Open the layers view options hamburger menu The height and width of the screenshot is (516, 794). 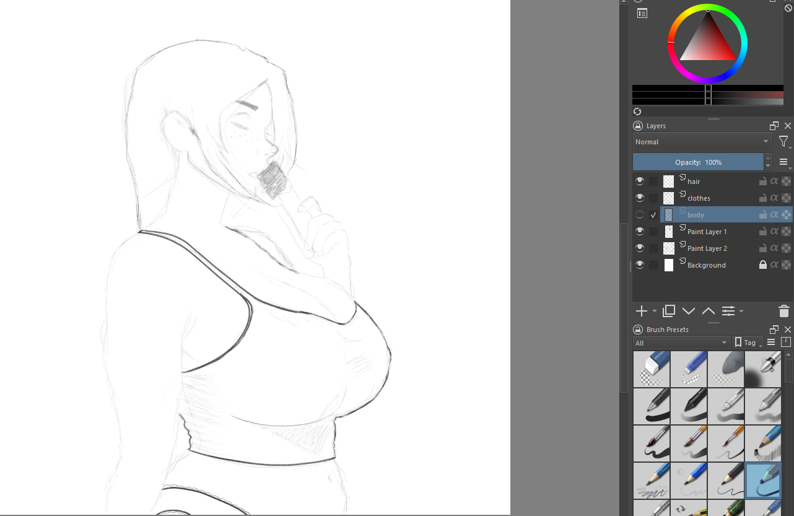pyautogui.click(x=784, y=162)
